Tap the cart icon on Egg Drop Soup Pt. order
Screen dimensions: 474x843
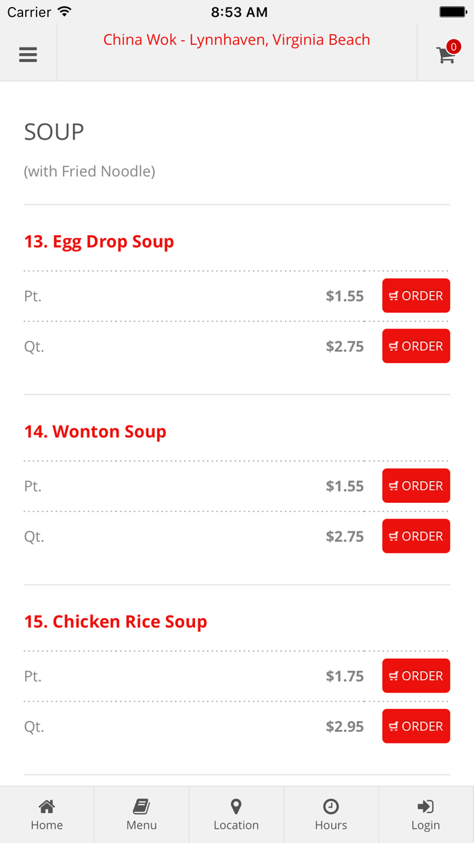(393, 295)
